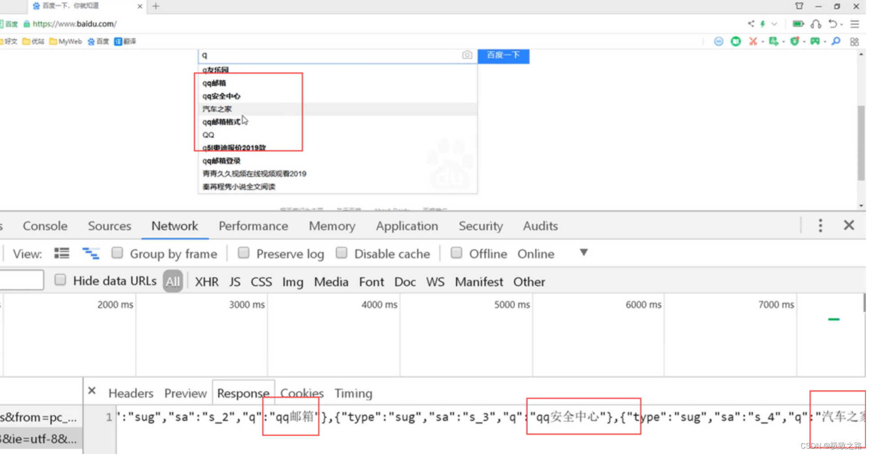Open DevTools three-dot menu
The image size is (869, 454).
tap(820, 225)
